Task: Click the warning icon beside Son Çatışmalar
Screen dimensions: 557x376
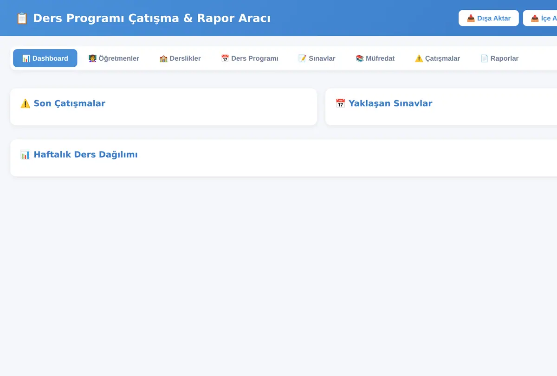Action: pyautogui.click(x=25, y=103)
